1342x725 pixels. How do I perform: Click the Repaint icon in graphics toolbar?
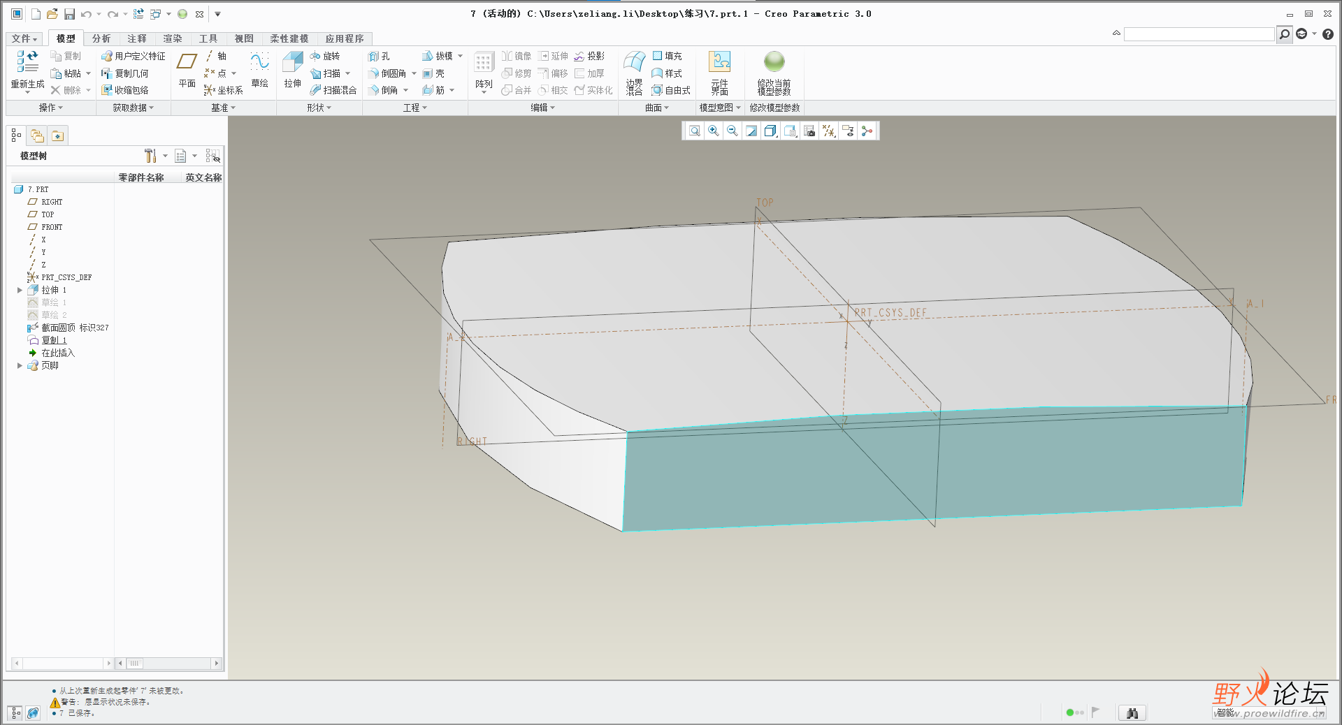tap(751, 131)
